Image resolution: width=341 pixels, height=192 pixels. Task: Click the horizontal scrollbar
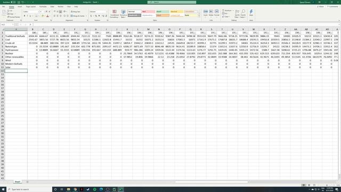tap(212, 182)
